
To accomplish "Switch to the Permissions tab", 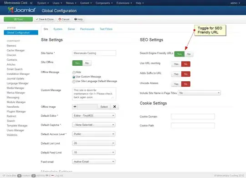I will (87, 29).
